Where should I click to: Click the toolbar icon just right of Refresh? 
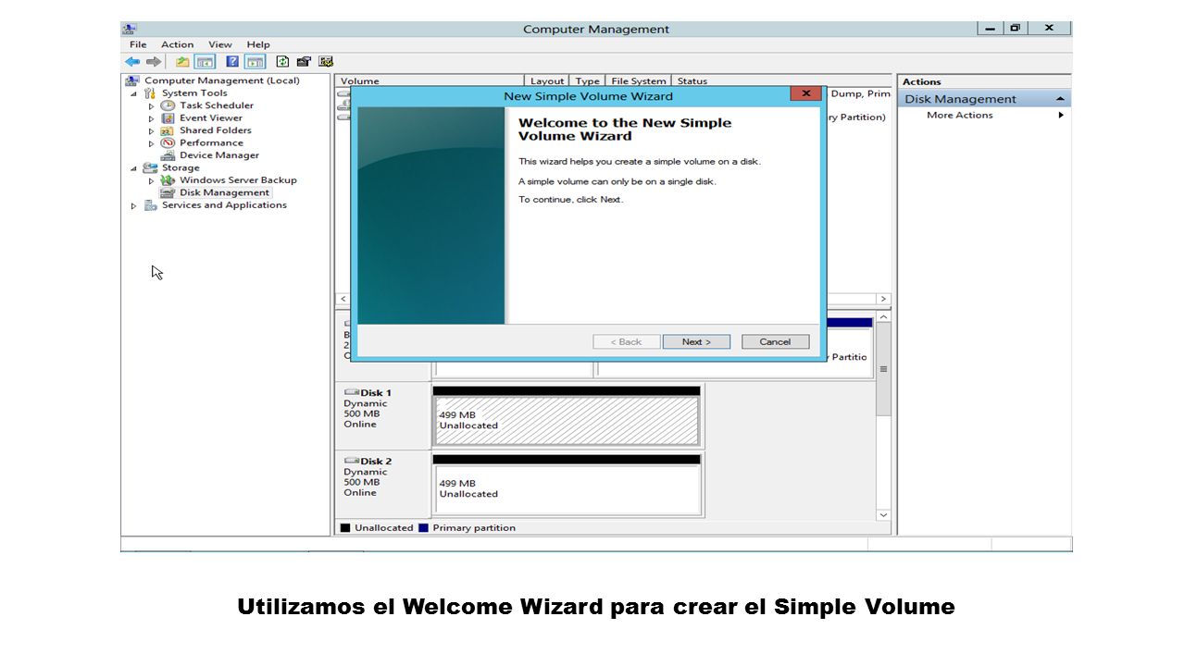click(304, 62)
